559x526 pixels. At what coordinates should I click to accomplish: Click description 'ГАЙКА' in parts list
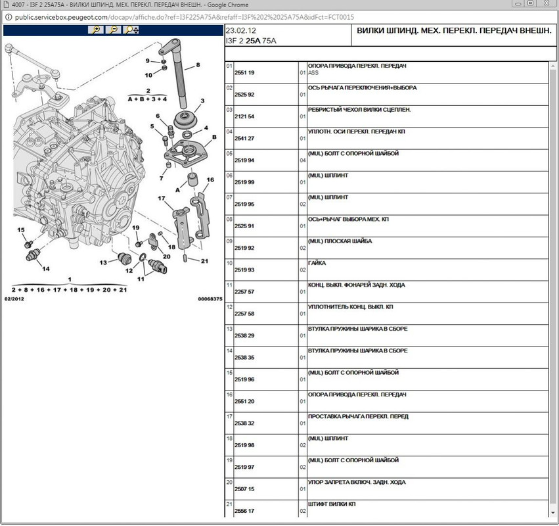coord(317,263)
